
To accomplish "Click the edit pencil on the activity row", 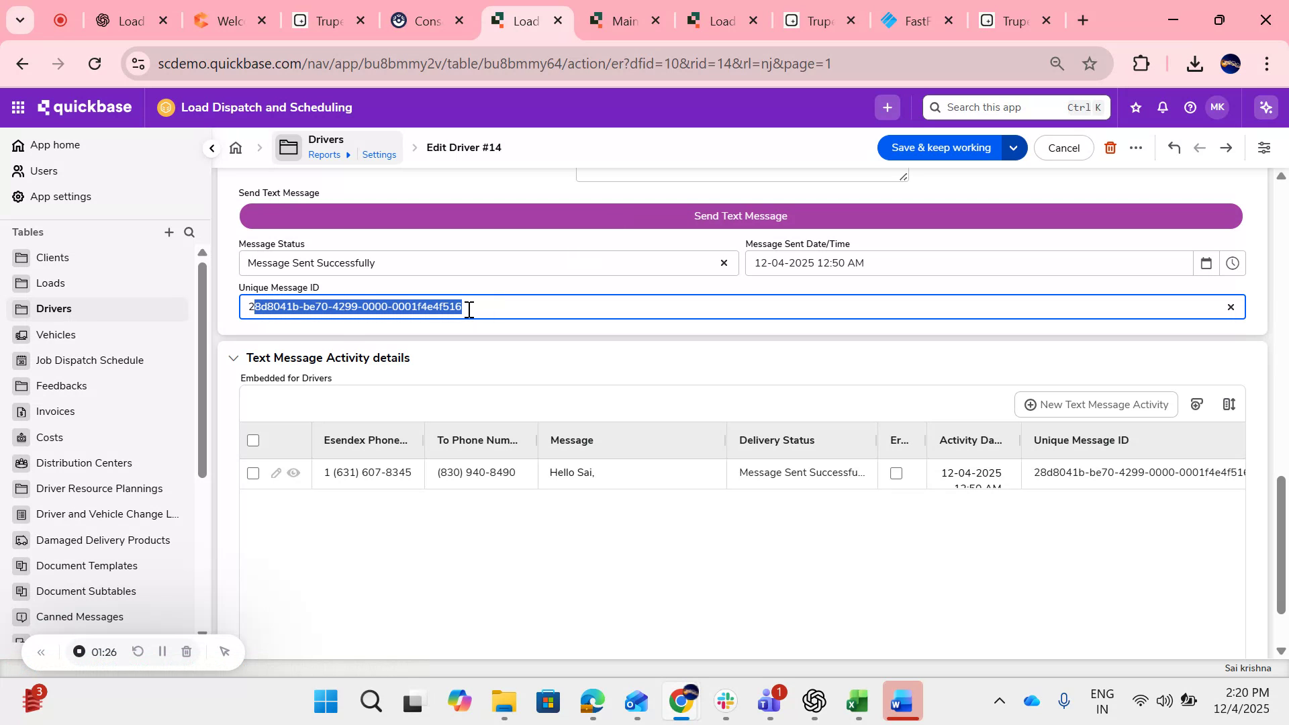I will point(275,473).
